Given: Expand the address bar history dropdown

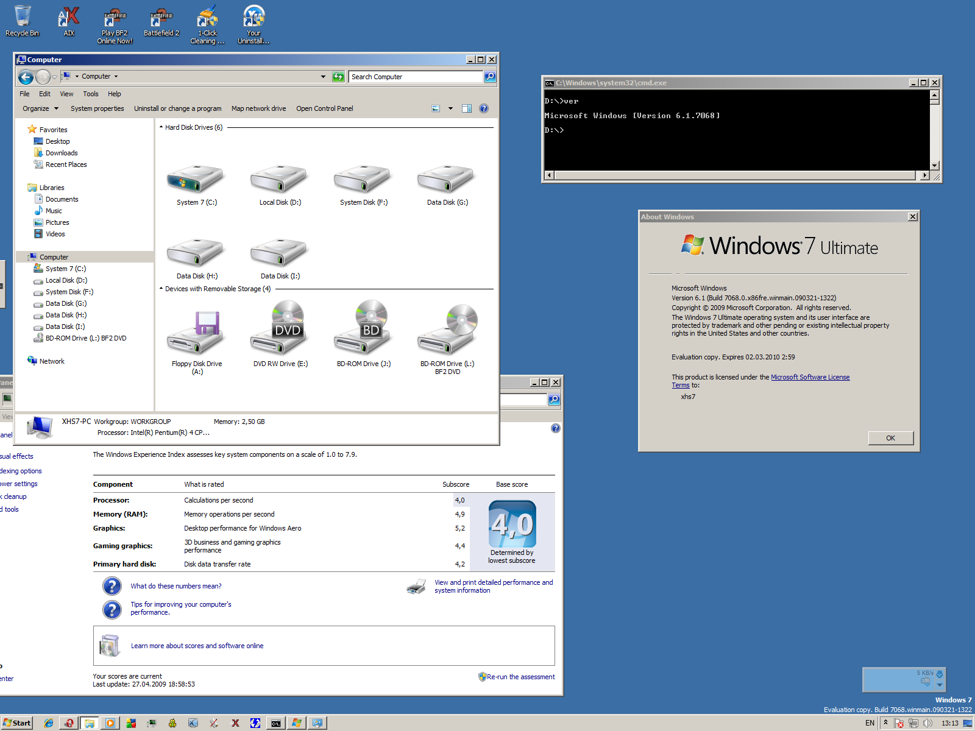Looking at the screenshot, I should (323, 77).
